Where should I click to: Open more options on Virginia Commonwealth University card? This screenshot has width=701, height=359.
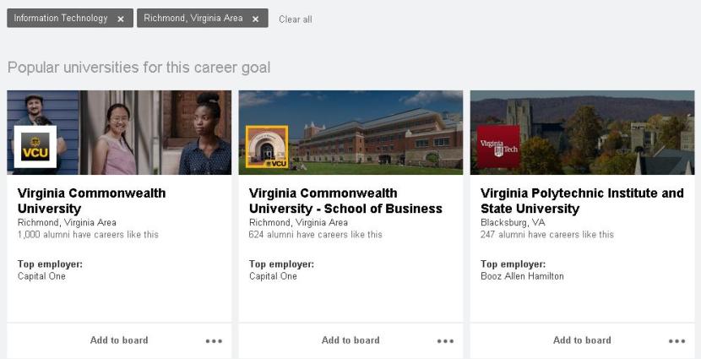pyautogui.click(x=214, y=341)
